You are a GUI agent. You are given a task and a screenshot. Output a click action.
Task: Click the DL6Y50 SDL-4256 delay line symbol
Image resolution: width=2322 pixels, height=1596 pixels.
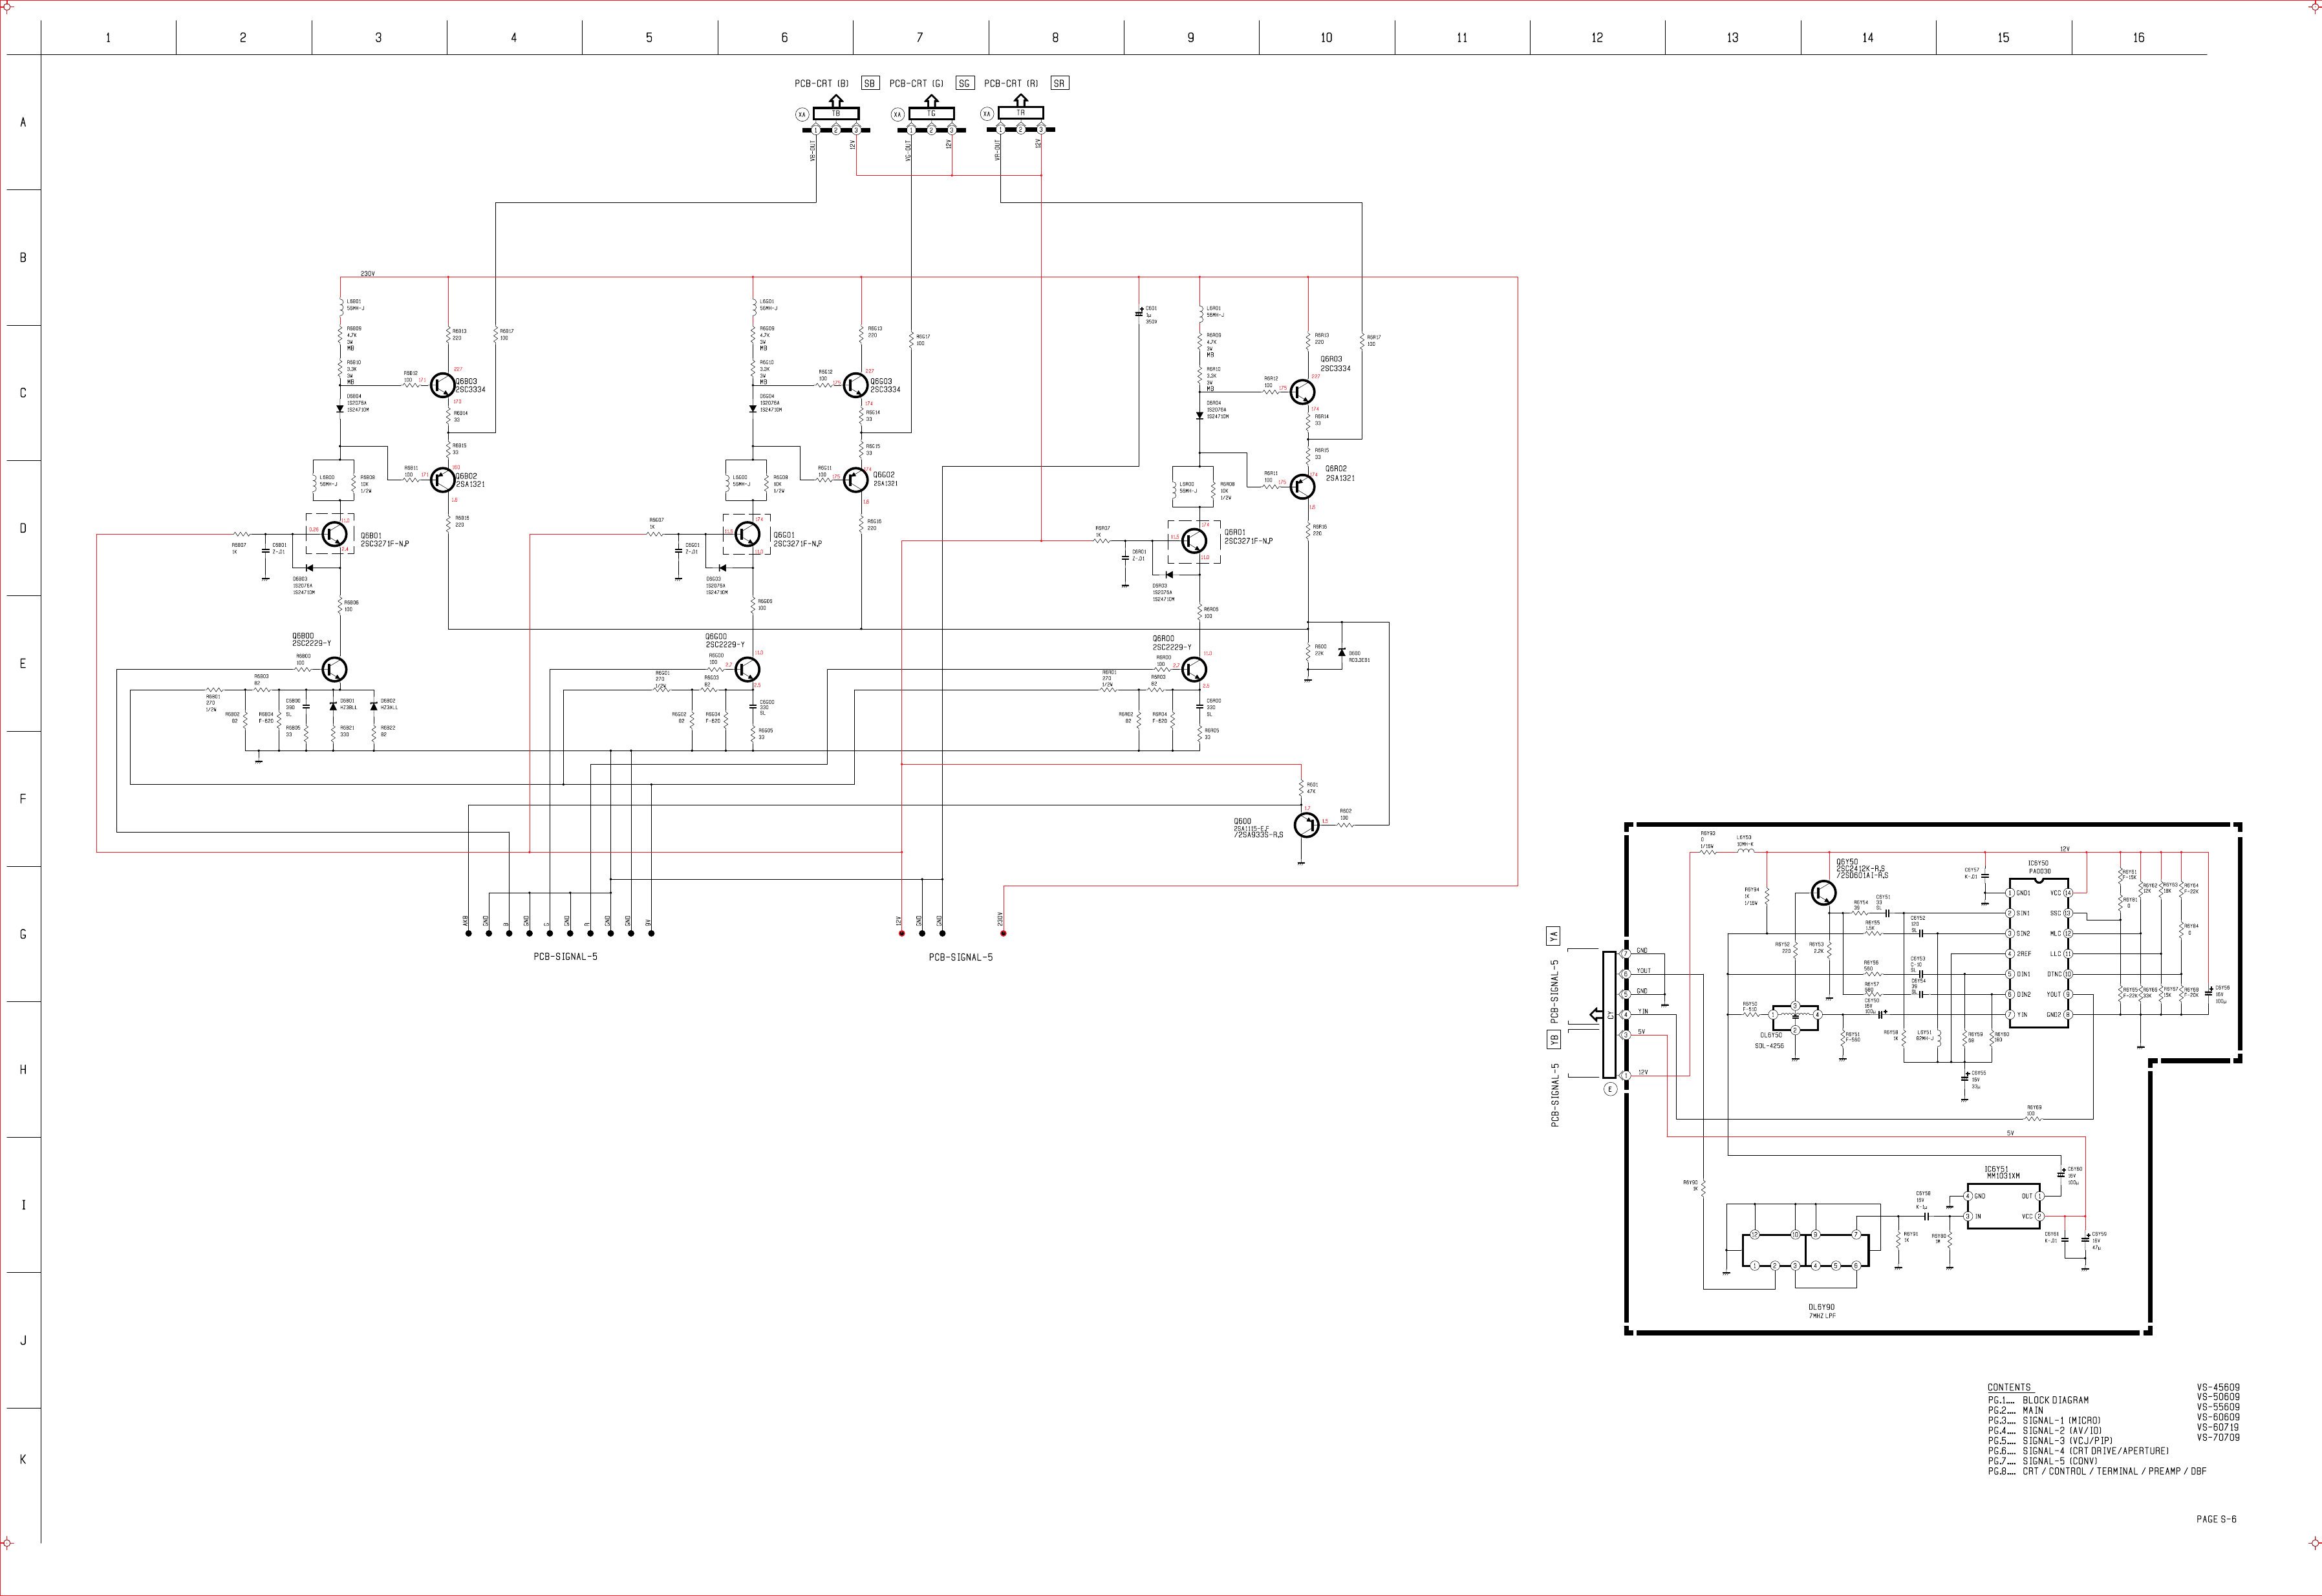1795,1018
